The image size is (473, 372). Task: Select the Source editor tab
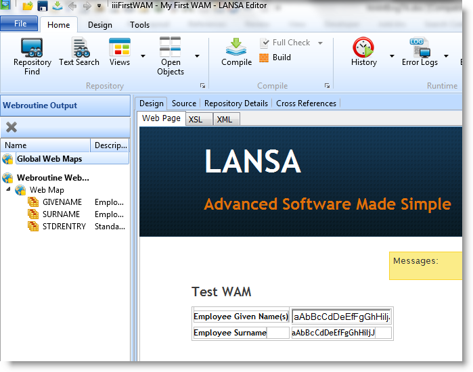[x=183, y=103]
